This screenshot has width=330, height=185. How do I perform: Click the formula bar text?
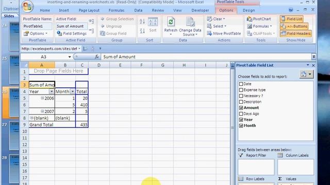(x=119, y=57)
